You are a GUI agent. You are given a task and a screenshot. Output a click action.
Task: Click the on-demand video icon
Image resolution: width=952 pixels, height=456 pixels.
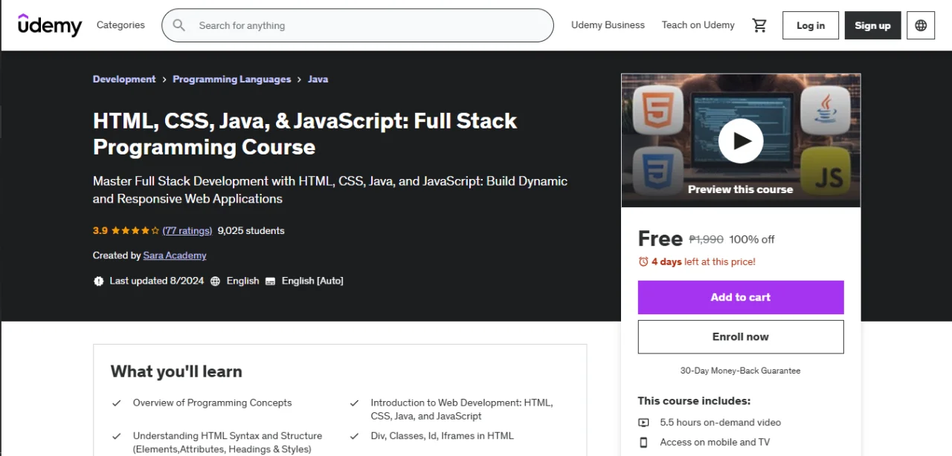click(x=643, y=423)
